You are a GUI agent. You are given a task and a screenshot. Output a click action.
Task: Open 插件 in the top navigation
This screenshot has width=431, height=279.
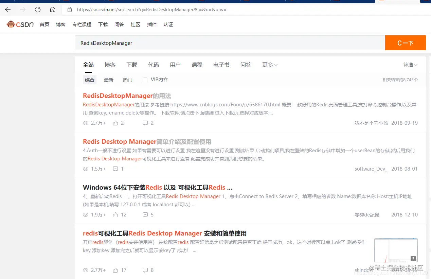click(x=152, y=24)
